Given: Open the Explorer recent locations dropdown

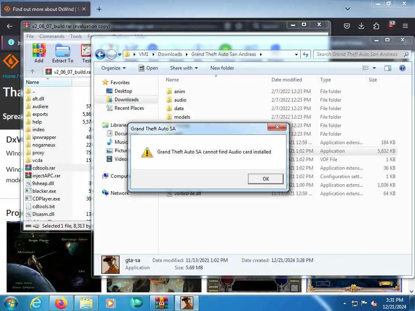Looking at the screenshot, I should (x=120, y=55).
